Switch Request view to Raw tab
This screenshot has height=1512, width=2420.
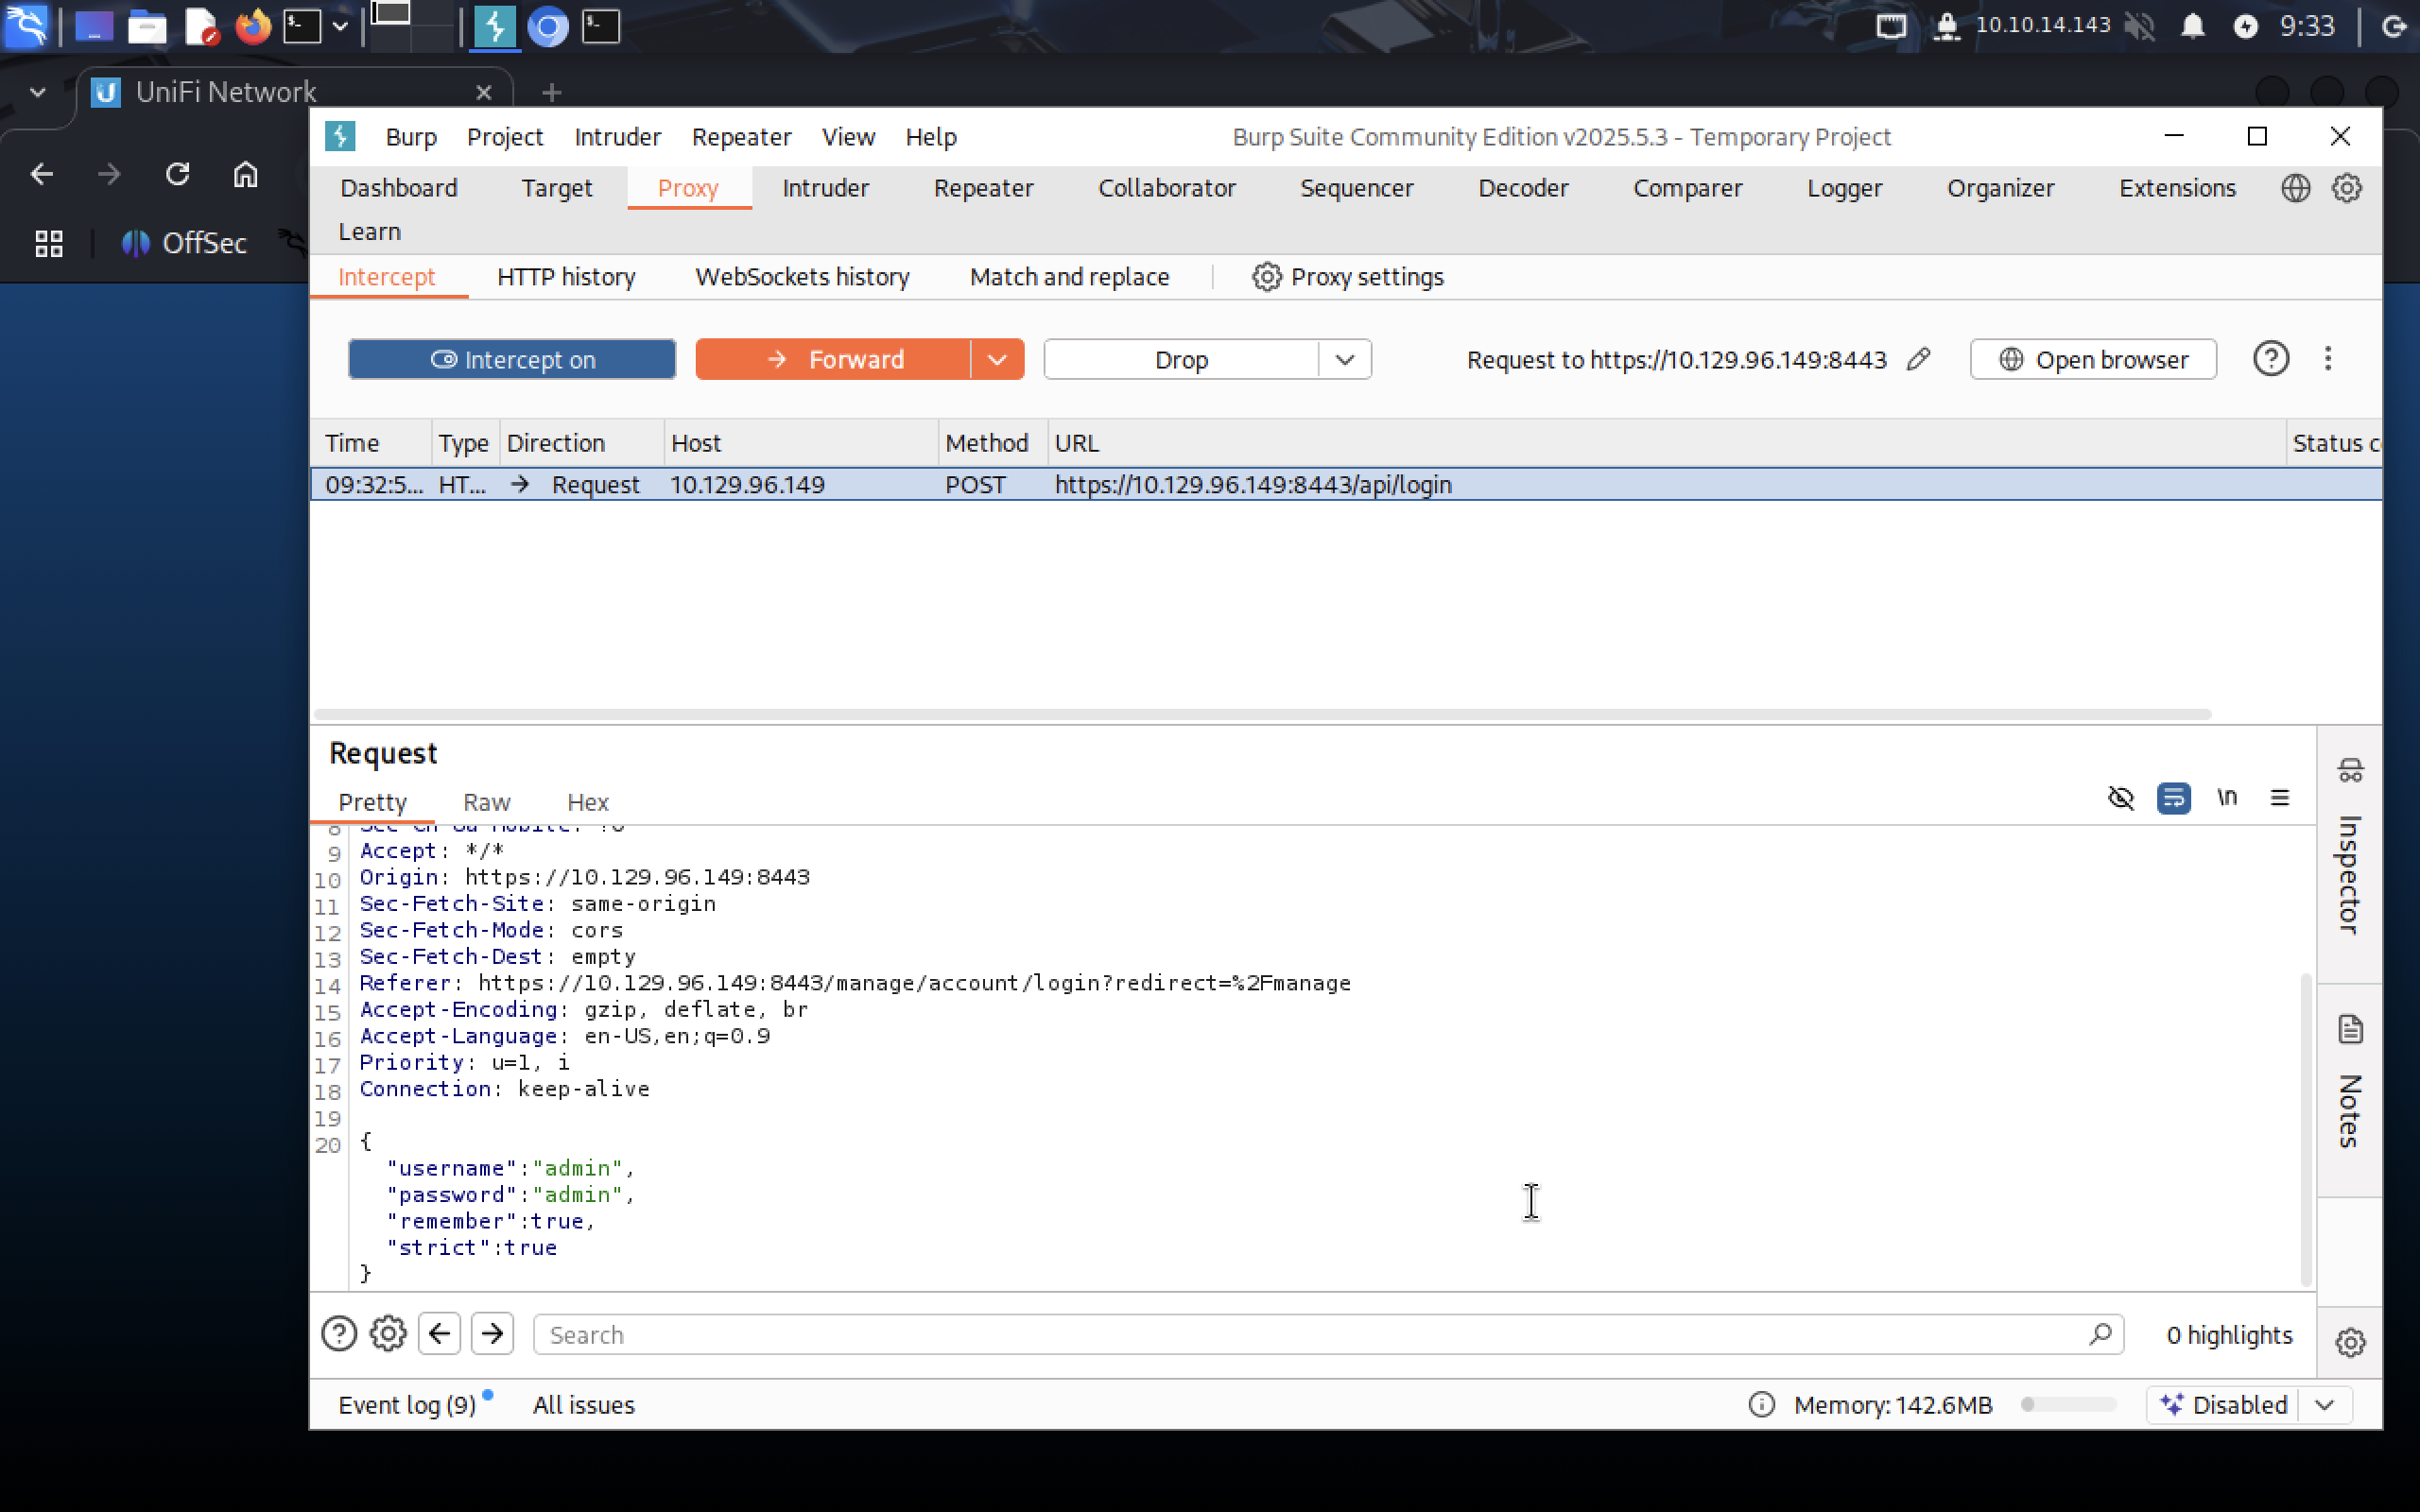pyautogui.click(x=486, y=802)
